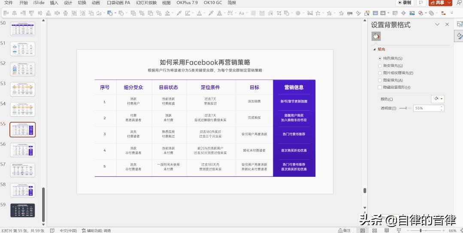The height and width of the screenshot is (233, 463).
Task: Click 辅助功能: 调查 in status bar
Action: [x=96, y=230]
